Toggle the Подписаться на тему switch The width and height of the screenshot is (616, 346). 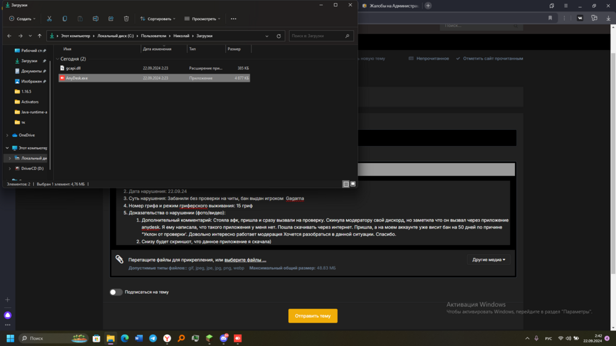(116, 292)
